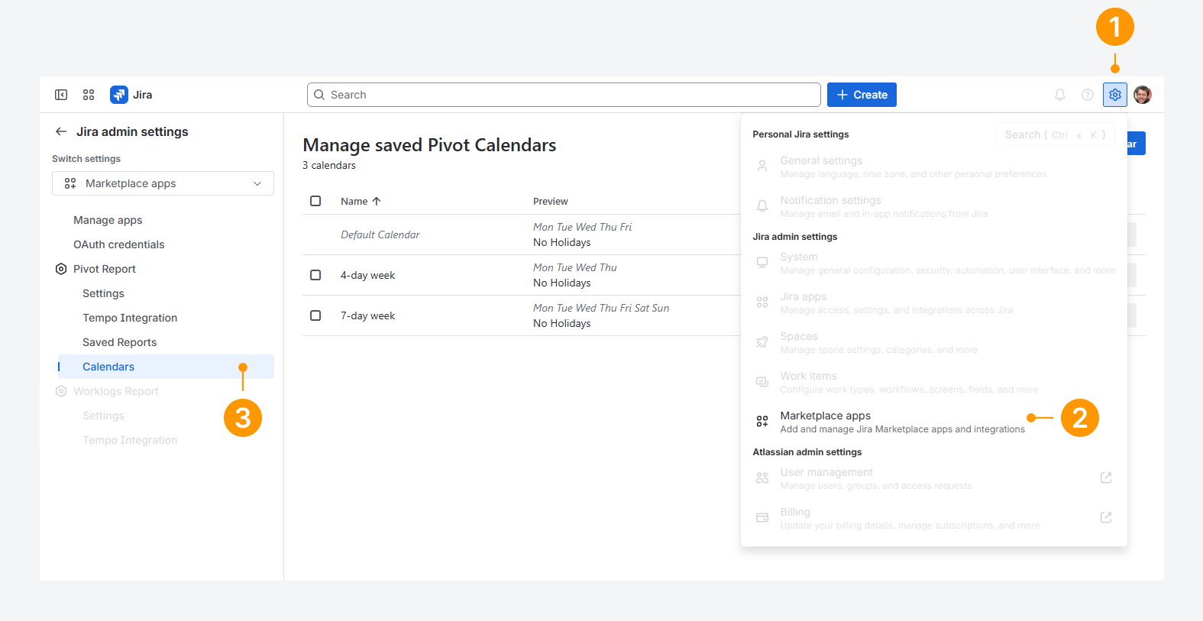Open the user profile avatar
Image resolution: width=1203 pixels, height=621 pixels.
pyautogui.click(x=1143, y=95)
